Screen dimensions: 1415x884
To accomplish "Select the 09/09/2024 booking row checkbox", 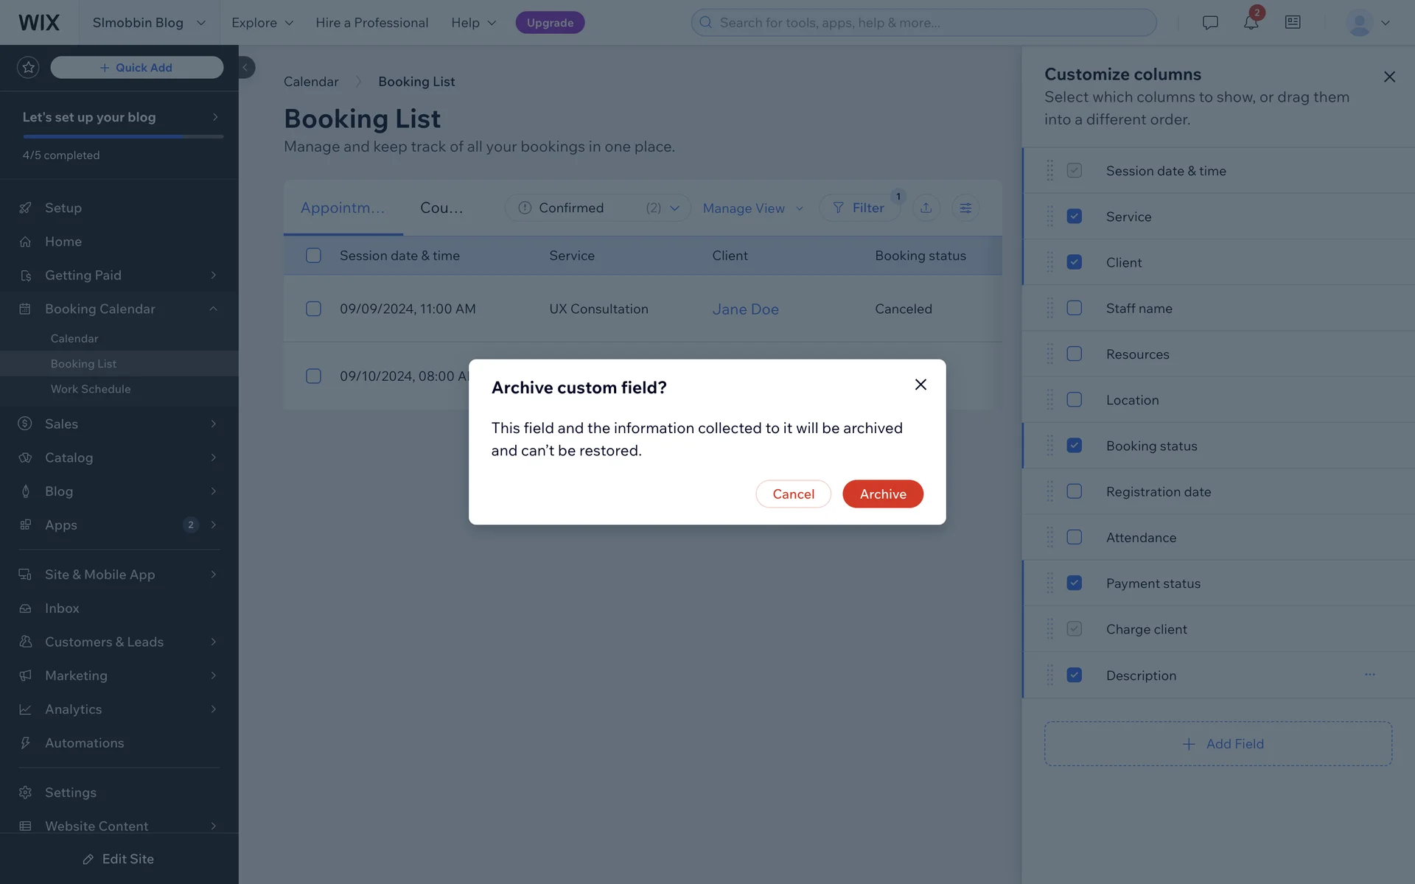I will [x=313, y=309].
